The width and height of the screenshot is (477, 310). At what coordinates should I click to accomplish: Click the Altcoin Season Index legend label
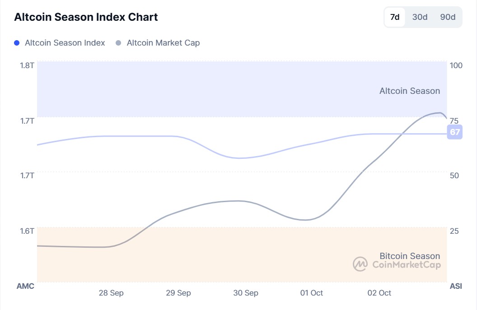(65, 43)
